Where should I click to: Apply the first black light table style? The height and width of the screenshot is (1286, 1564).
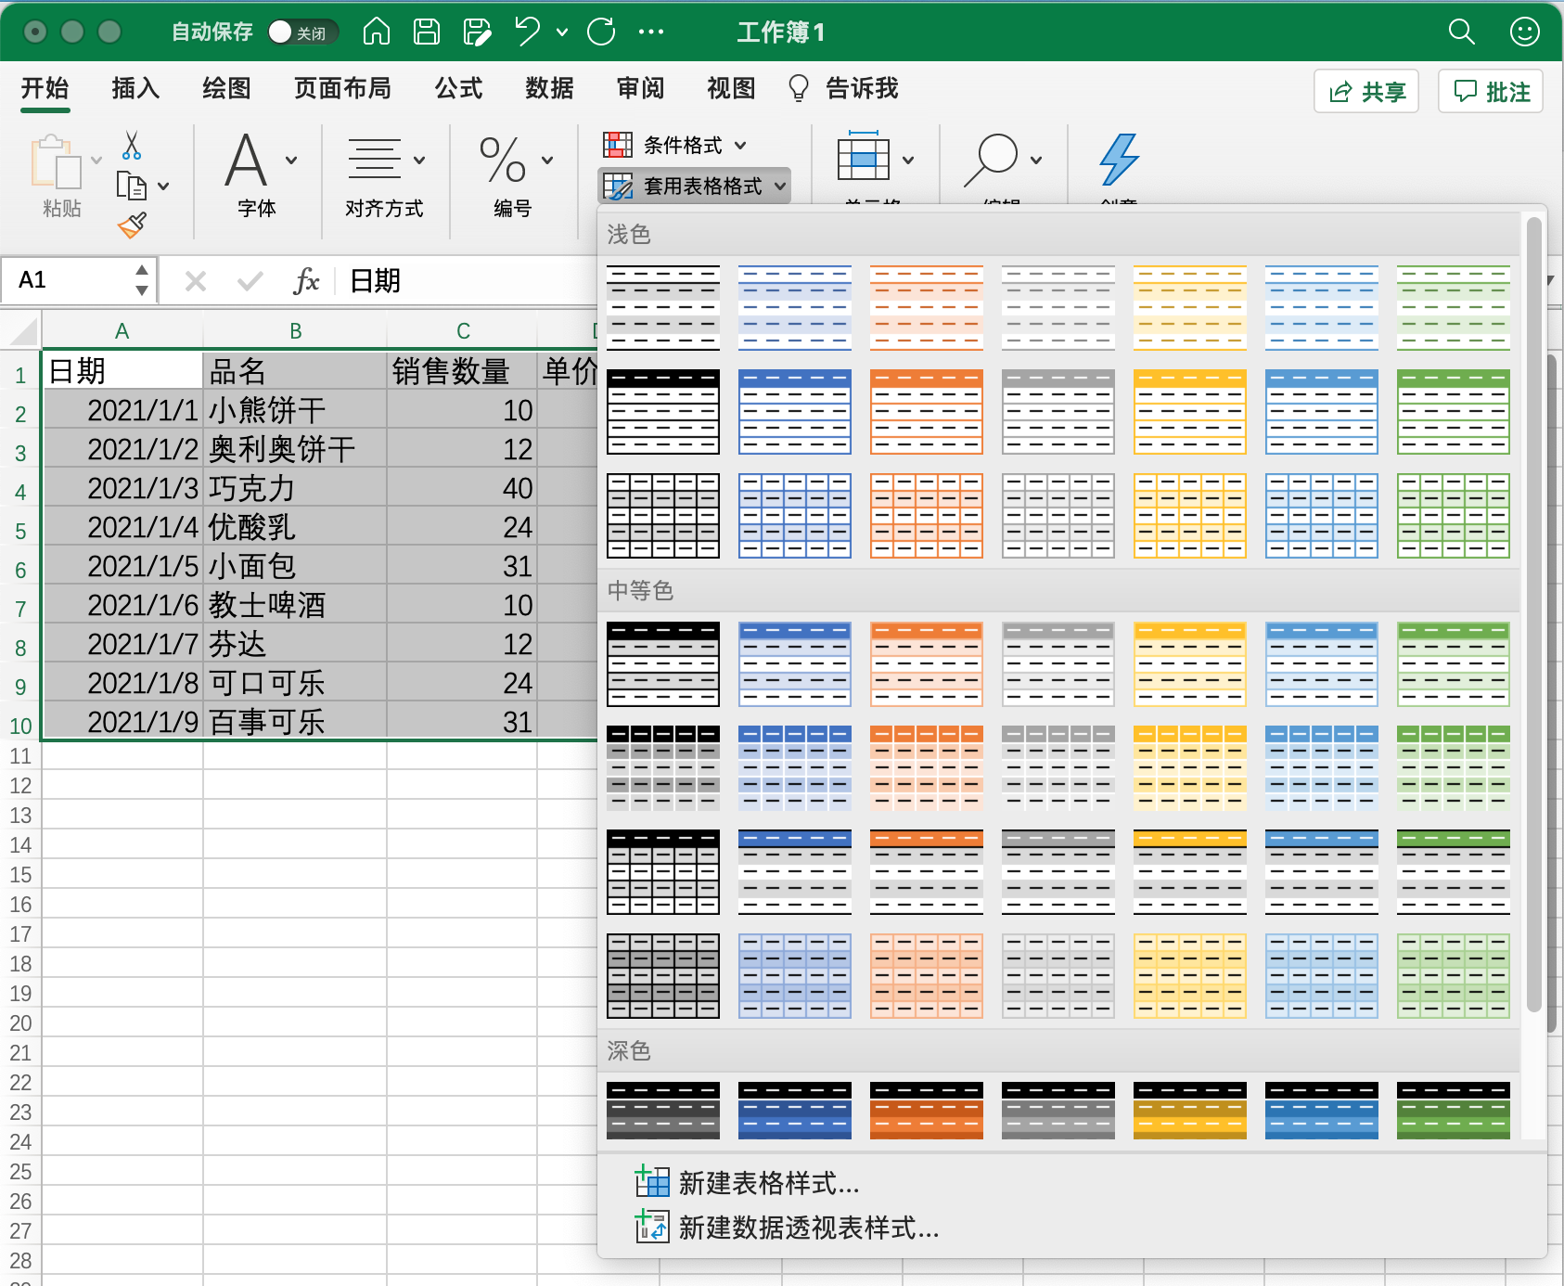click(x=663, y=307)
